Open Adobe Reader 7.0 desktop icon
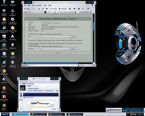The width and height of the screenshot is (145, 116). click(x=4, y=98)
